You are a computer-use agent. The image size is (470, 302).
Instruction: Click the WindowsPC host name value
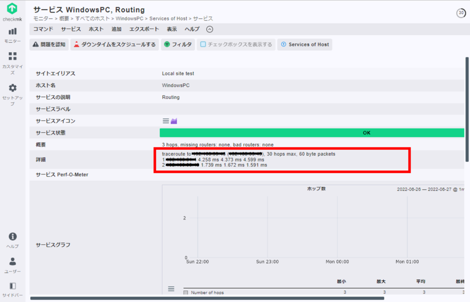coord(176,85)
